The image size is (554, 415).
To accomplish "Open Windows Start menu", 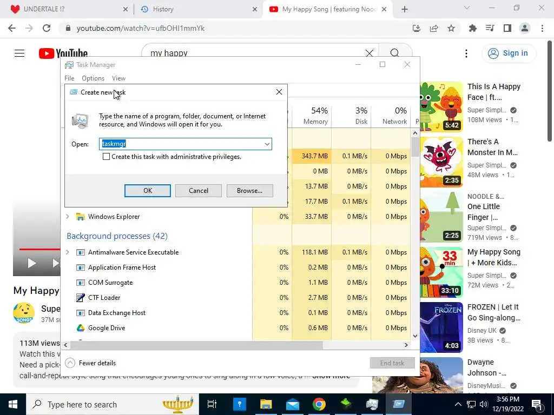I will [13, 404].
